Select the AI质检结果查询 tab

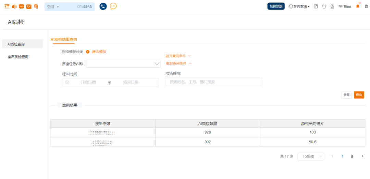click(x=64, y=40)
